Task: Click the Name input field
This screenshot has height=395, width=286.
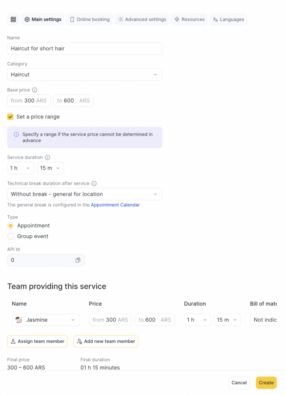Action: tap(85, 49)
